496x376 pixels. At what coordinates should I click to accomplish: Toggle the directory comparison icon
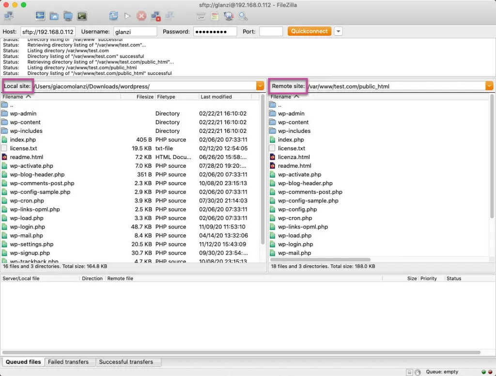point(215,16)
